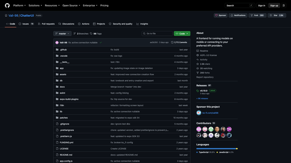Expand the Enterprise menu
The width and height of the screenshot is (291, 163).
(90, 5)
